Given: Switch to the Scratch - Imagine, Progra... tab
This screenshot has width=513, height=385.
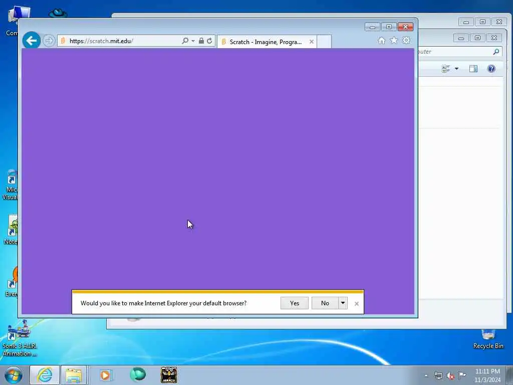Looking at the screenshot, I should [267, 42].
